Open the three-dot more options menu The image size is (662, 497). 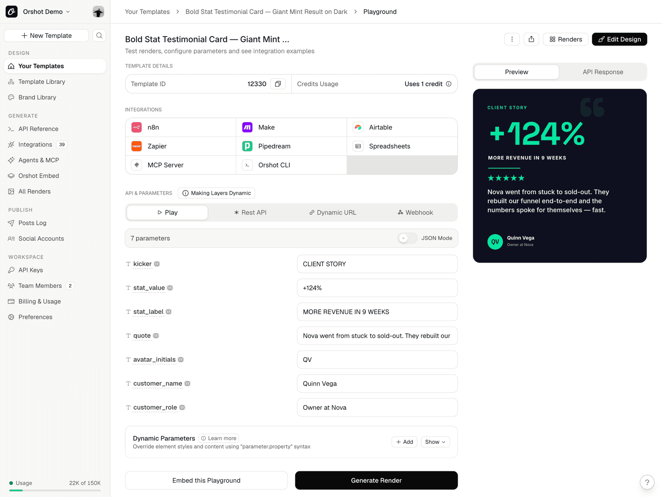pos(512,39)
